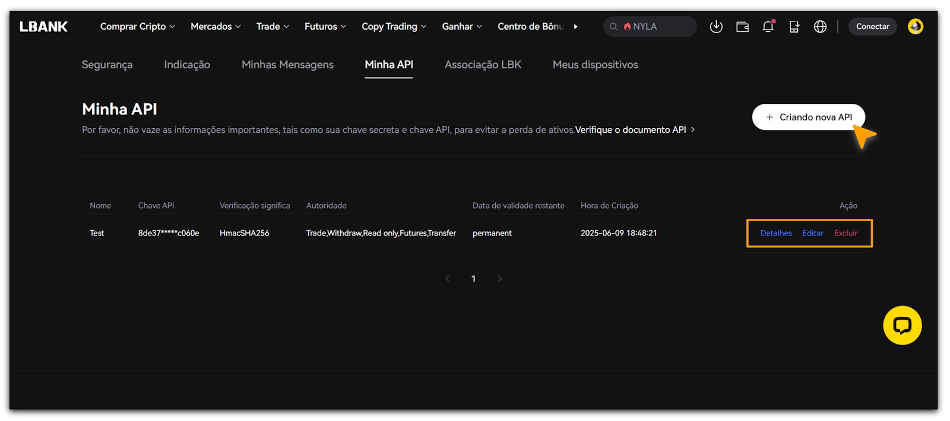
Task: Click the Criando nova API button
Action: tap(808, 117)
